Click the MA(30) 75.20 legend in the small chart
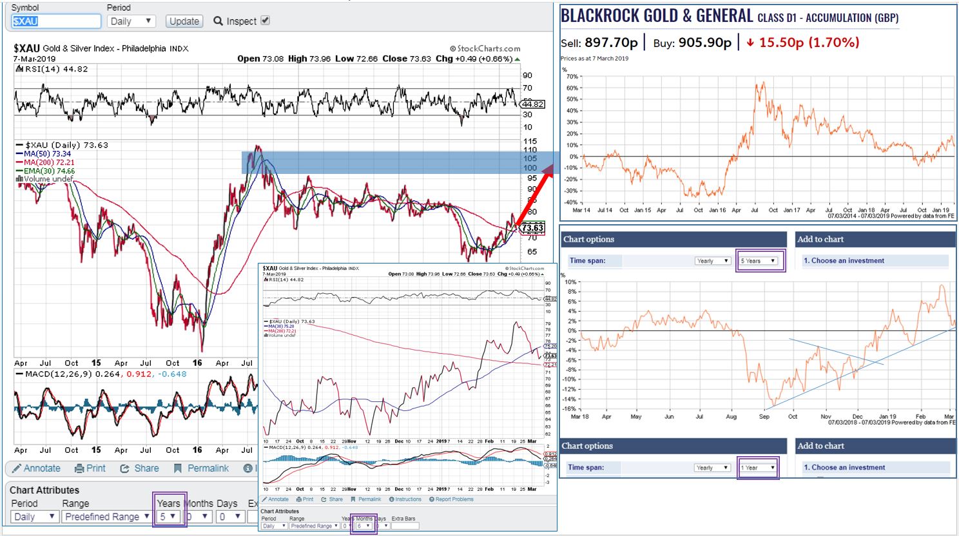 (x=278, y=327)
